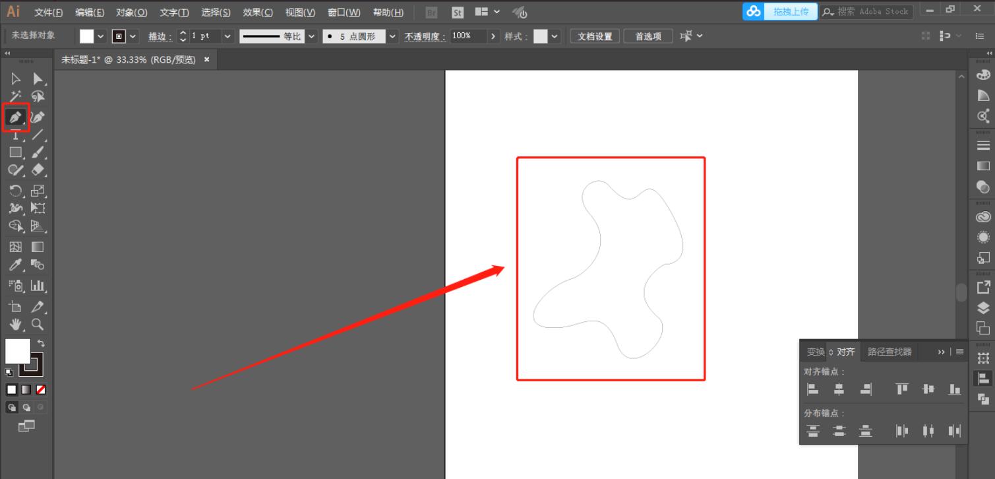Select the Paintbrush tool
This screenshot has height=479, width=995.
[38, 152]
